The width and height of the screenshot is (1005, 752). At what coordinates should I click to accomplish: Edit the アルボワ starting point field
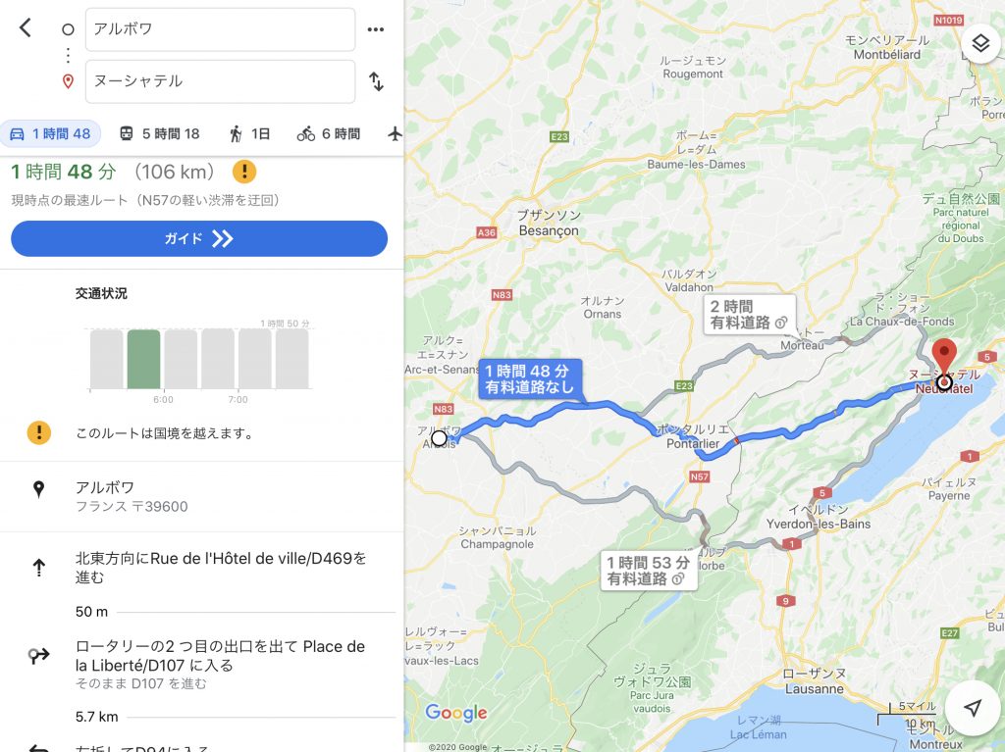220,29
